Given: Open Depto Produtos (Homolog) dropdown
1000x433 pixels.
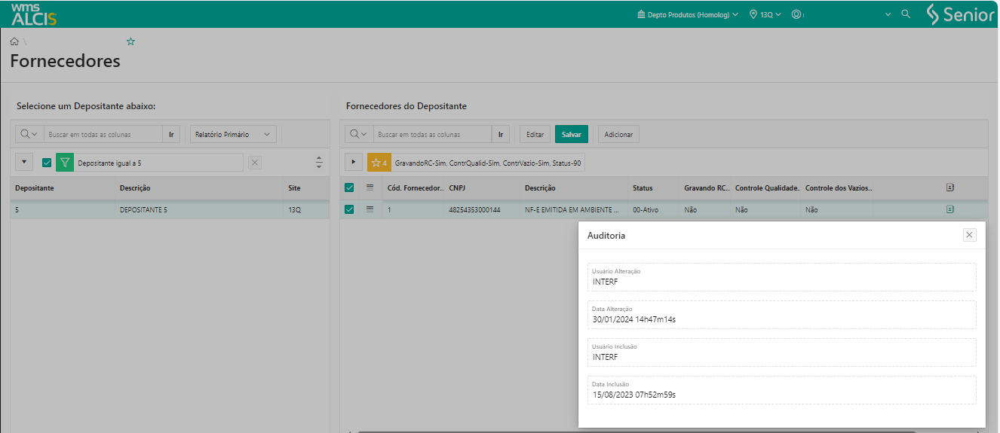Looking at the screenshot, I should [688, 14].
